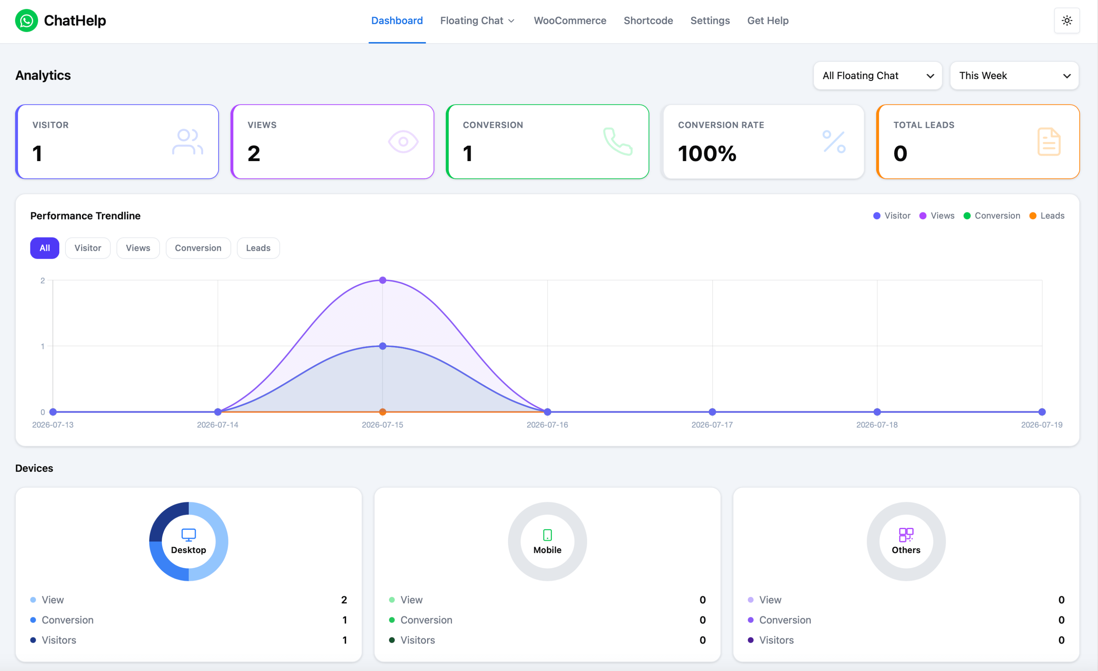Click the Conversion card phone icon
The height and width of the screenshot is (671, 1098).
pos(618,142)
